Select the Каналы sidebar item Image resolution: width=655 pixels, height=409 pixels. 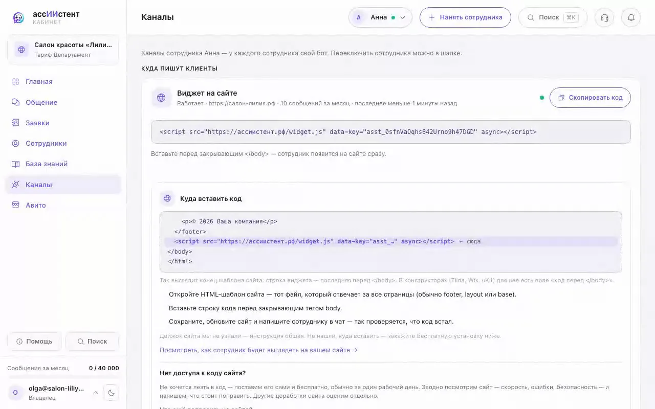point(63,185)
